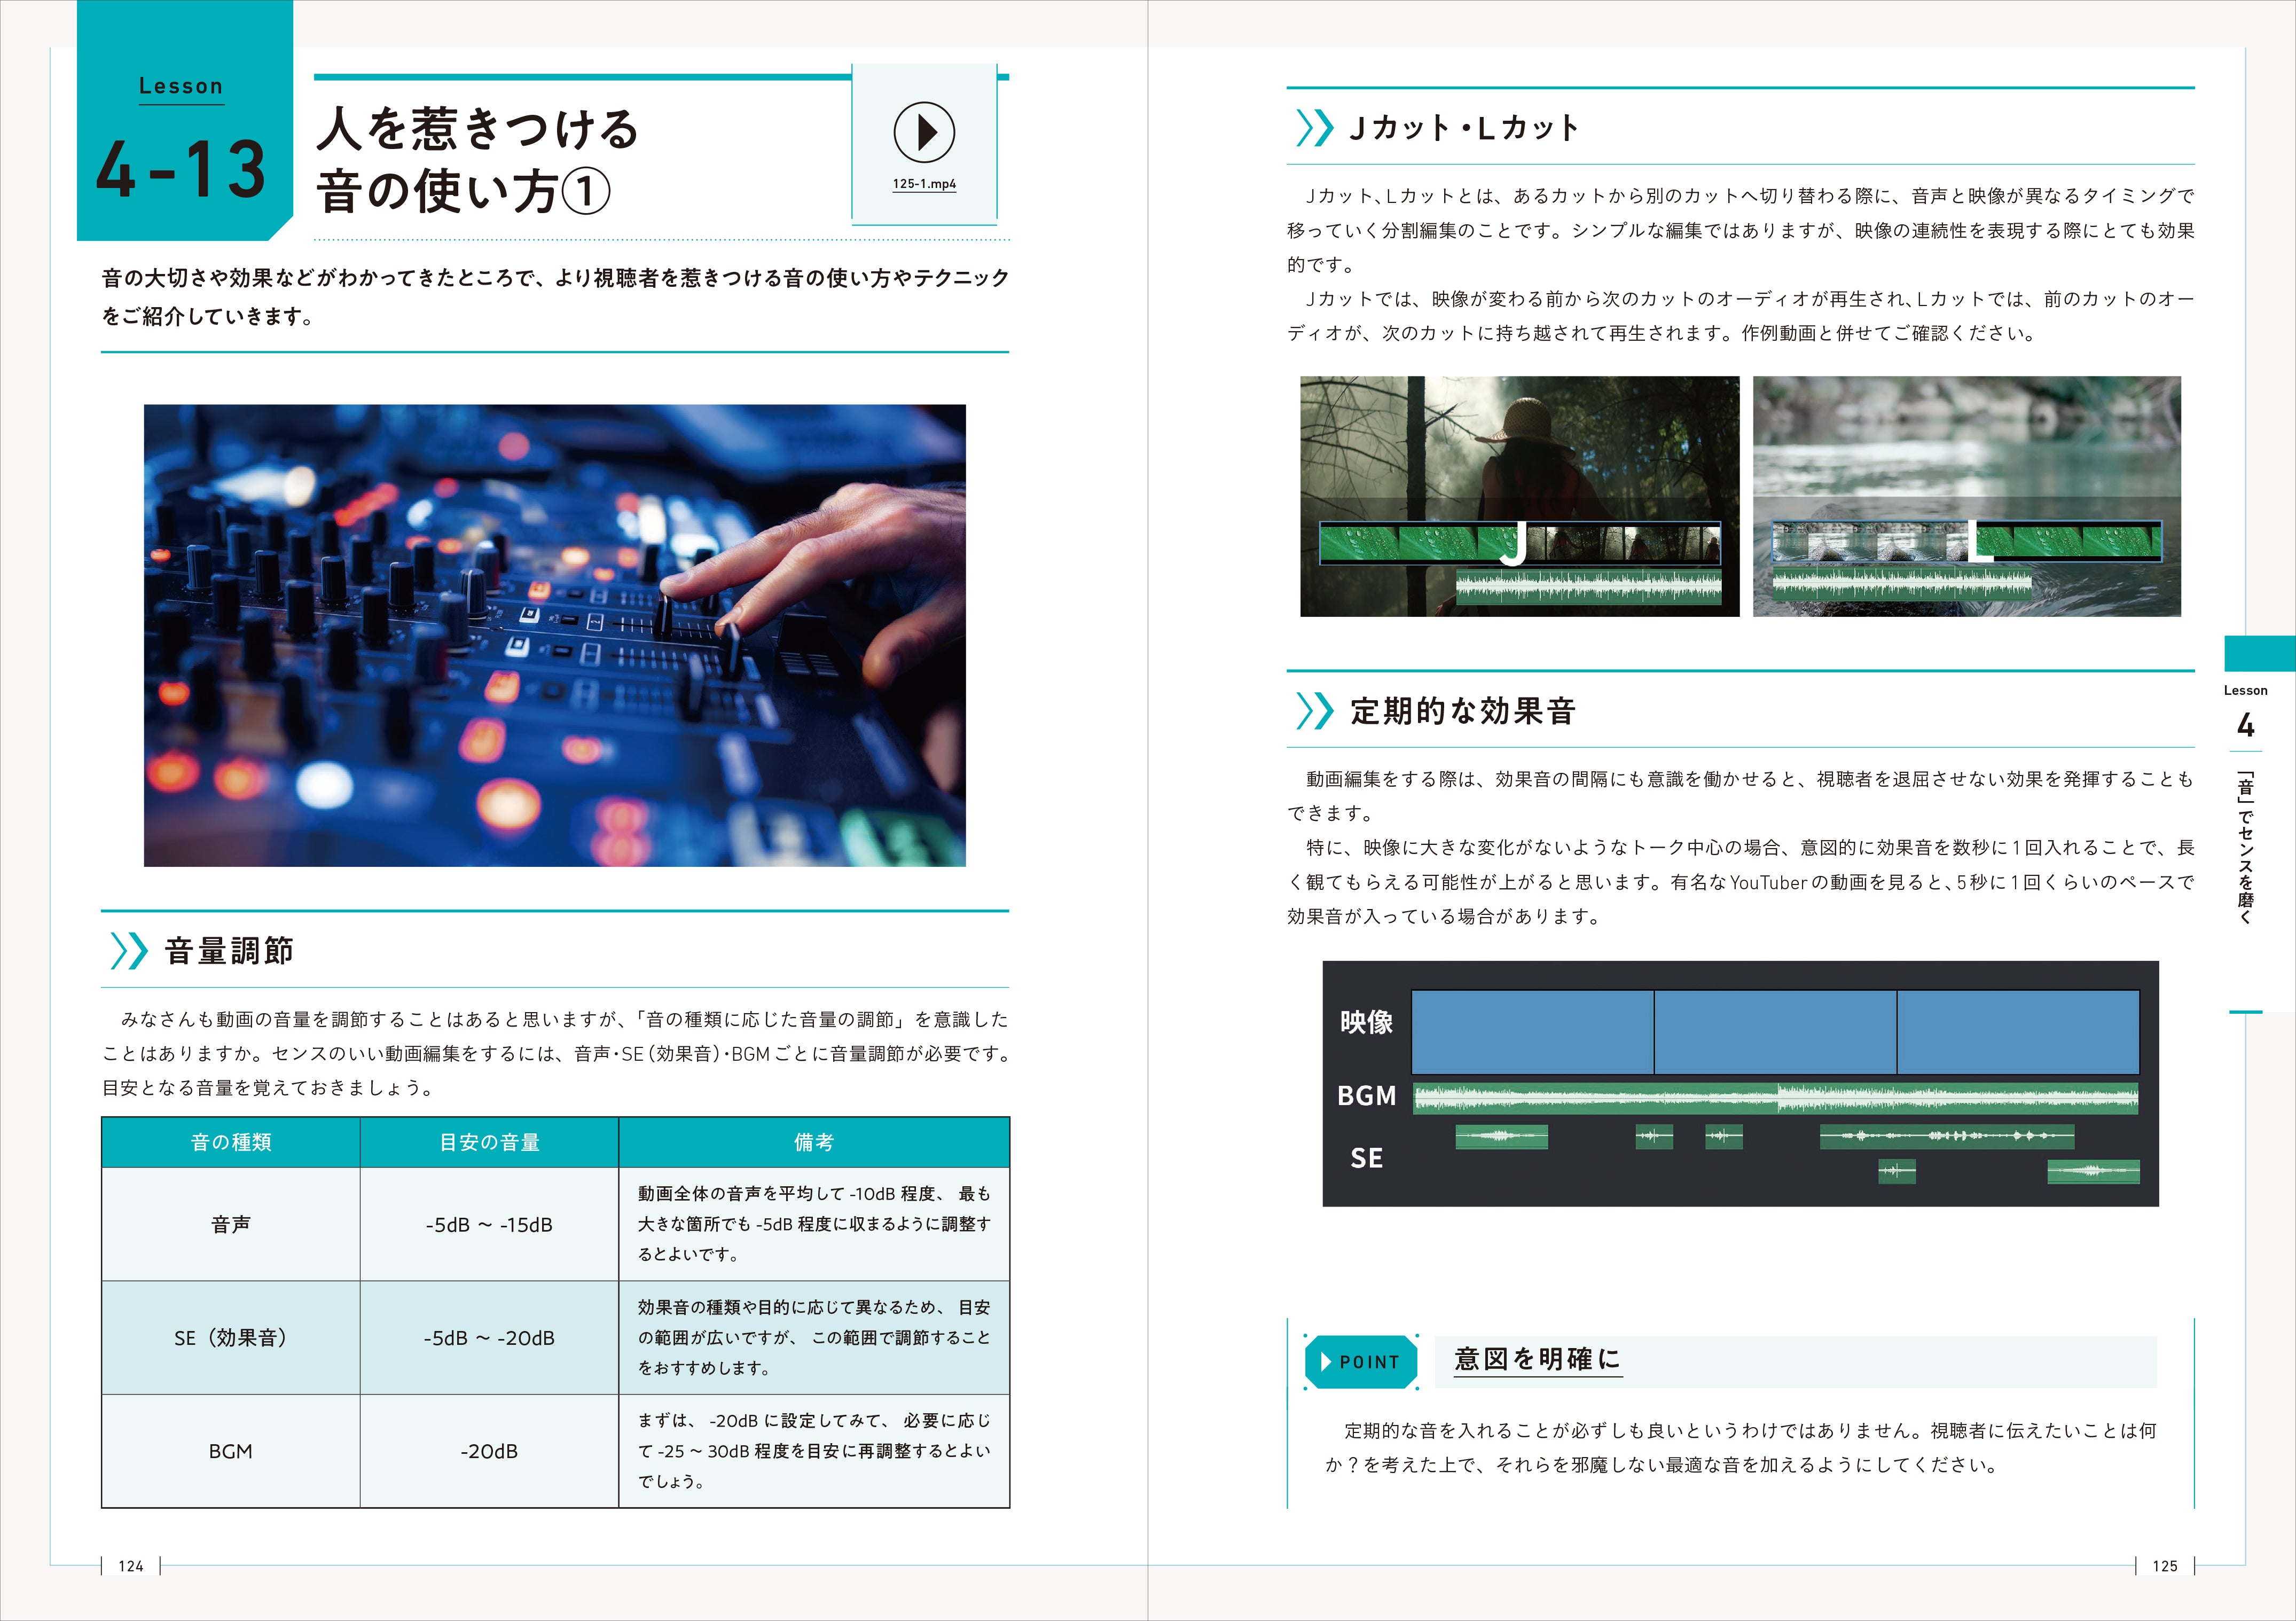Click the title 人を惹きつける音の使い方①
Screen dimensions: 2296x1621
pyautogui.click(x=477, y=160)
